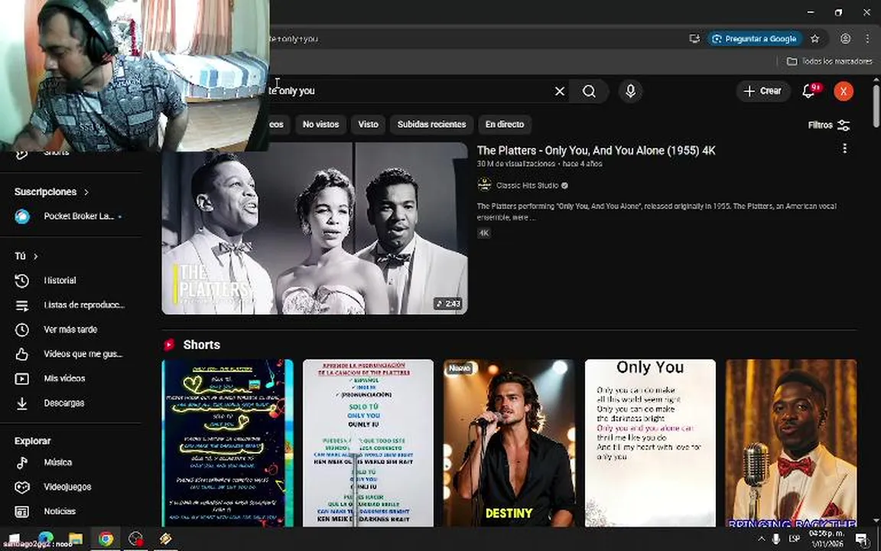Image resolution: width=881 pixels, height=551 pixels.
Task: Click the 4K quality badge
Action: coord(484,233)
